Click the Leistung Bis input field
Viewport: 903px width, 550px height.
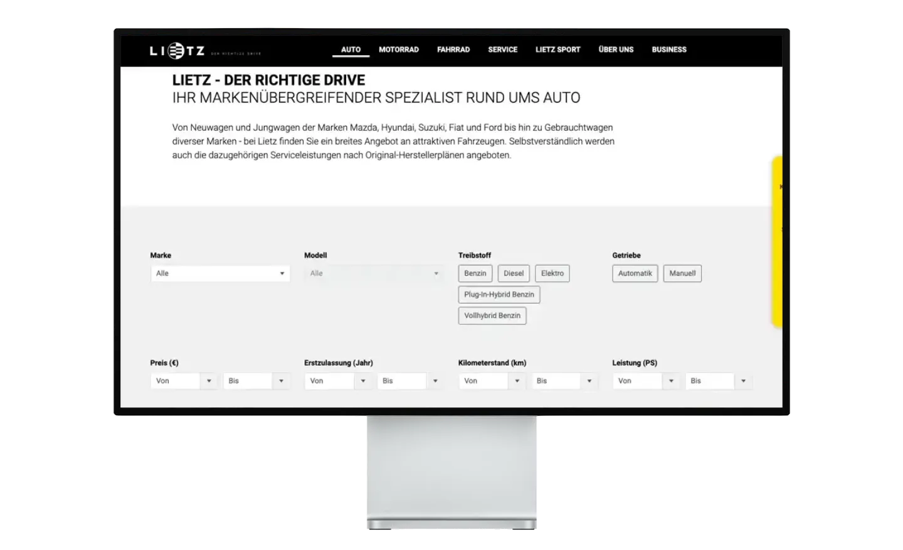point(710,381)
